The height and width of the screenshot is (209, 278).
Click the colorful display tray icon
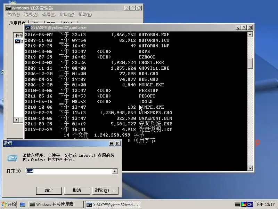point(244,204)
